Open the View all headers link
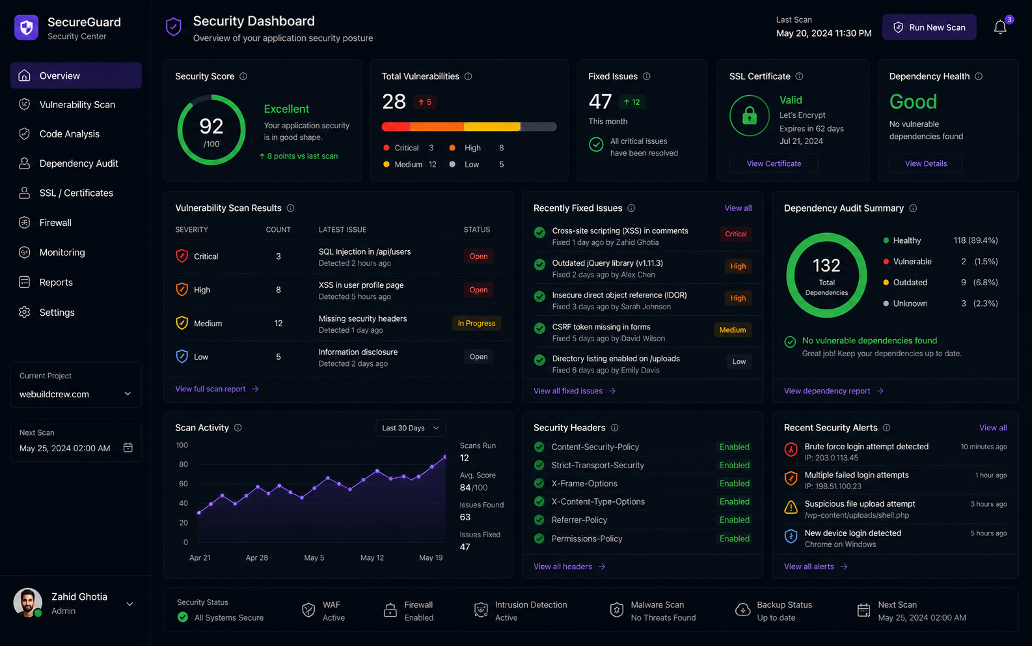This screenshot has width=1032, height=646. [570, 567]
